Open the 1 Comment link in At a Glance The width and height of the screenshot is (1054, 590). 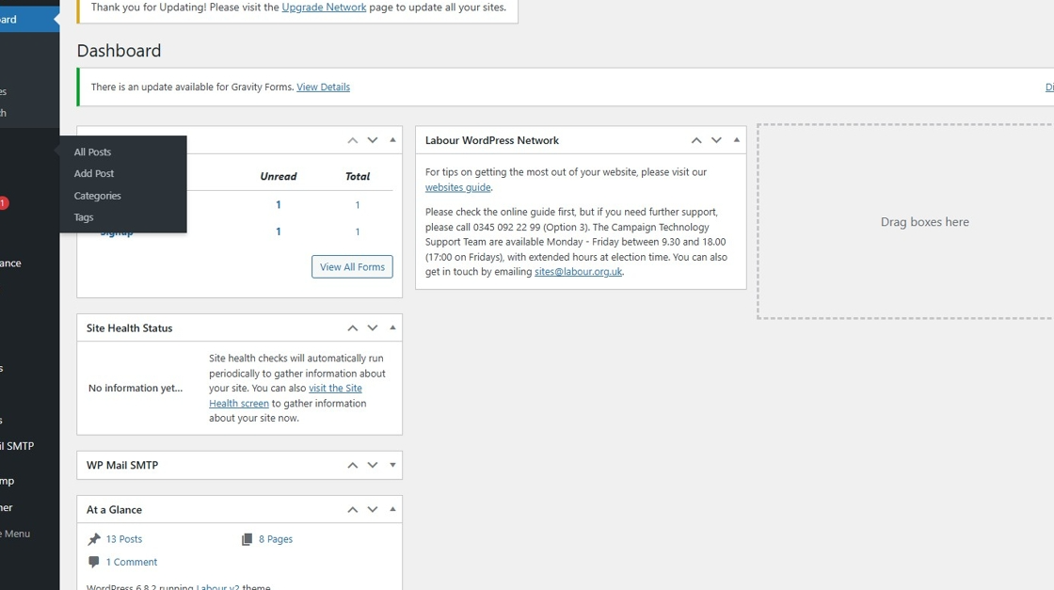(132, 562)
